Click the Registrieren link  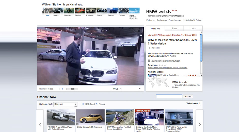pos(162,20)
